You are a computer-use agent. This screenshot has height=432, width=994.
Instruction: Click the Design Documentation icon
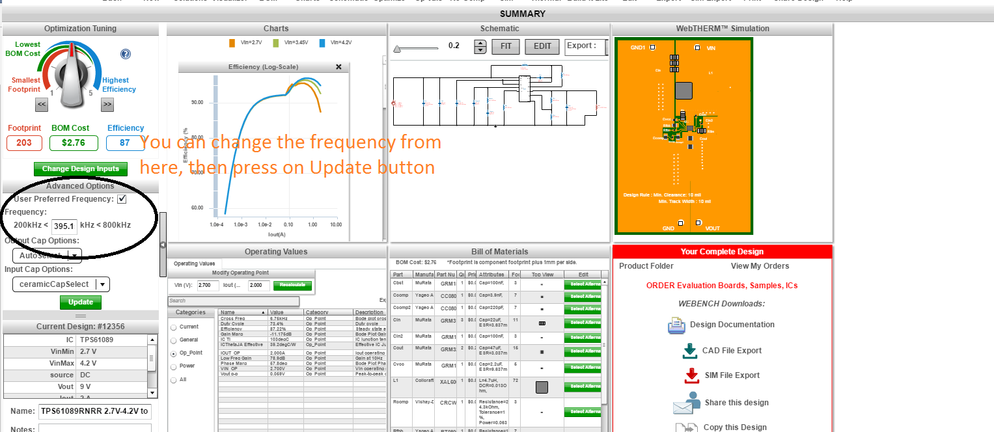(x=676, y=325)
